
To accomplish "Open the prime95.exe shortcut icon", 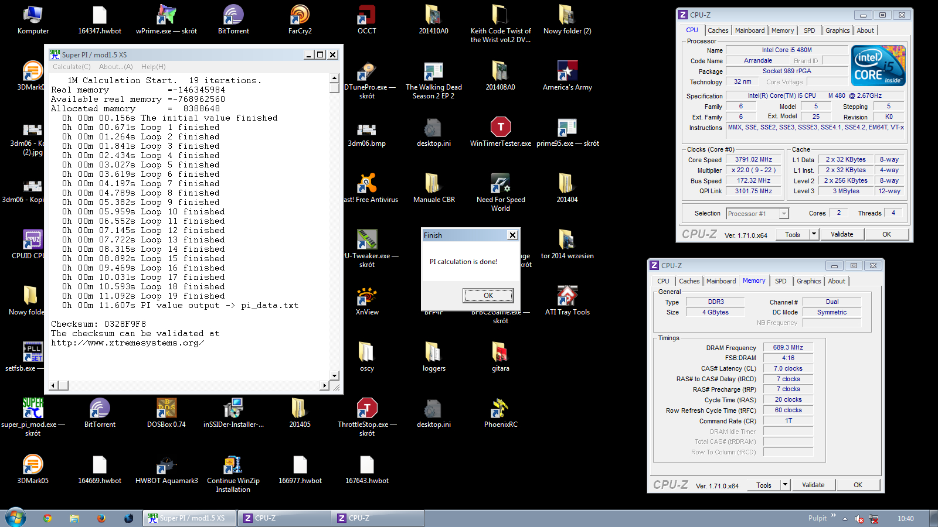I will coord(567,128).
